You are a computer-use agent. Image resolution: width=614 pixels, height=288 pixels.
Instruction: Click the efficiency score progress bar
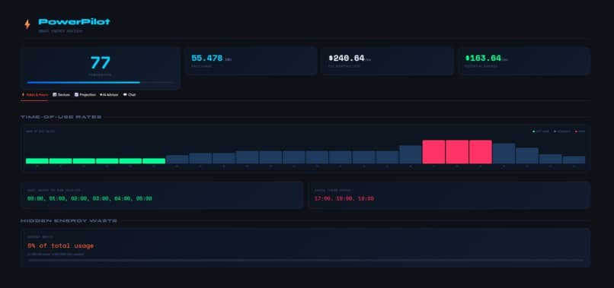click(x=101, y=83)
